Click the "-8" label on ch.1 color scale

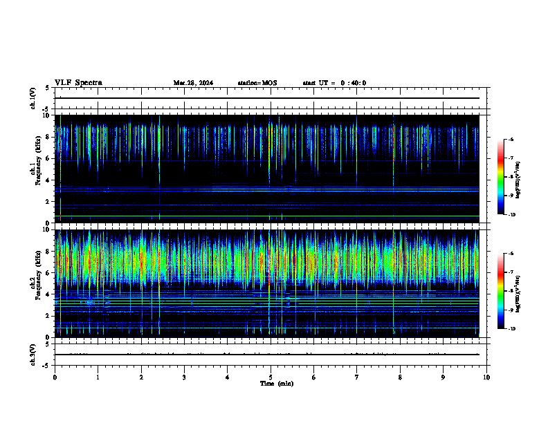point(511,177)
